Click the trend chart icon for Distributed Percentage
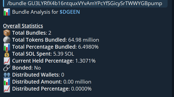This screenshot has width=174, height=97. (7, 89)
